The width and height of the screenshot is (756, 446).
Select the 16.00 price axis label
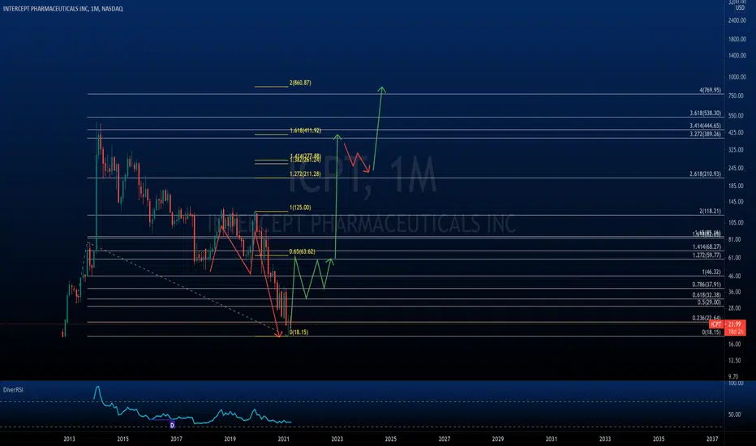pos(734,345)
